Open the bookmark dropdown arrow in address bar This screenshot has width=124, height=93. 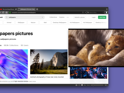pos(85,12)
